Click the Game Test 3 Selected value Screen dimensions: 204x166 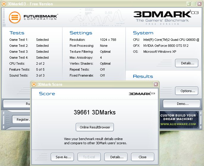[x=42, y=52]
